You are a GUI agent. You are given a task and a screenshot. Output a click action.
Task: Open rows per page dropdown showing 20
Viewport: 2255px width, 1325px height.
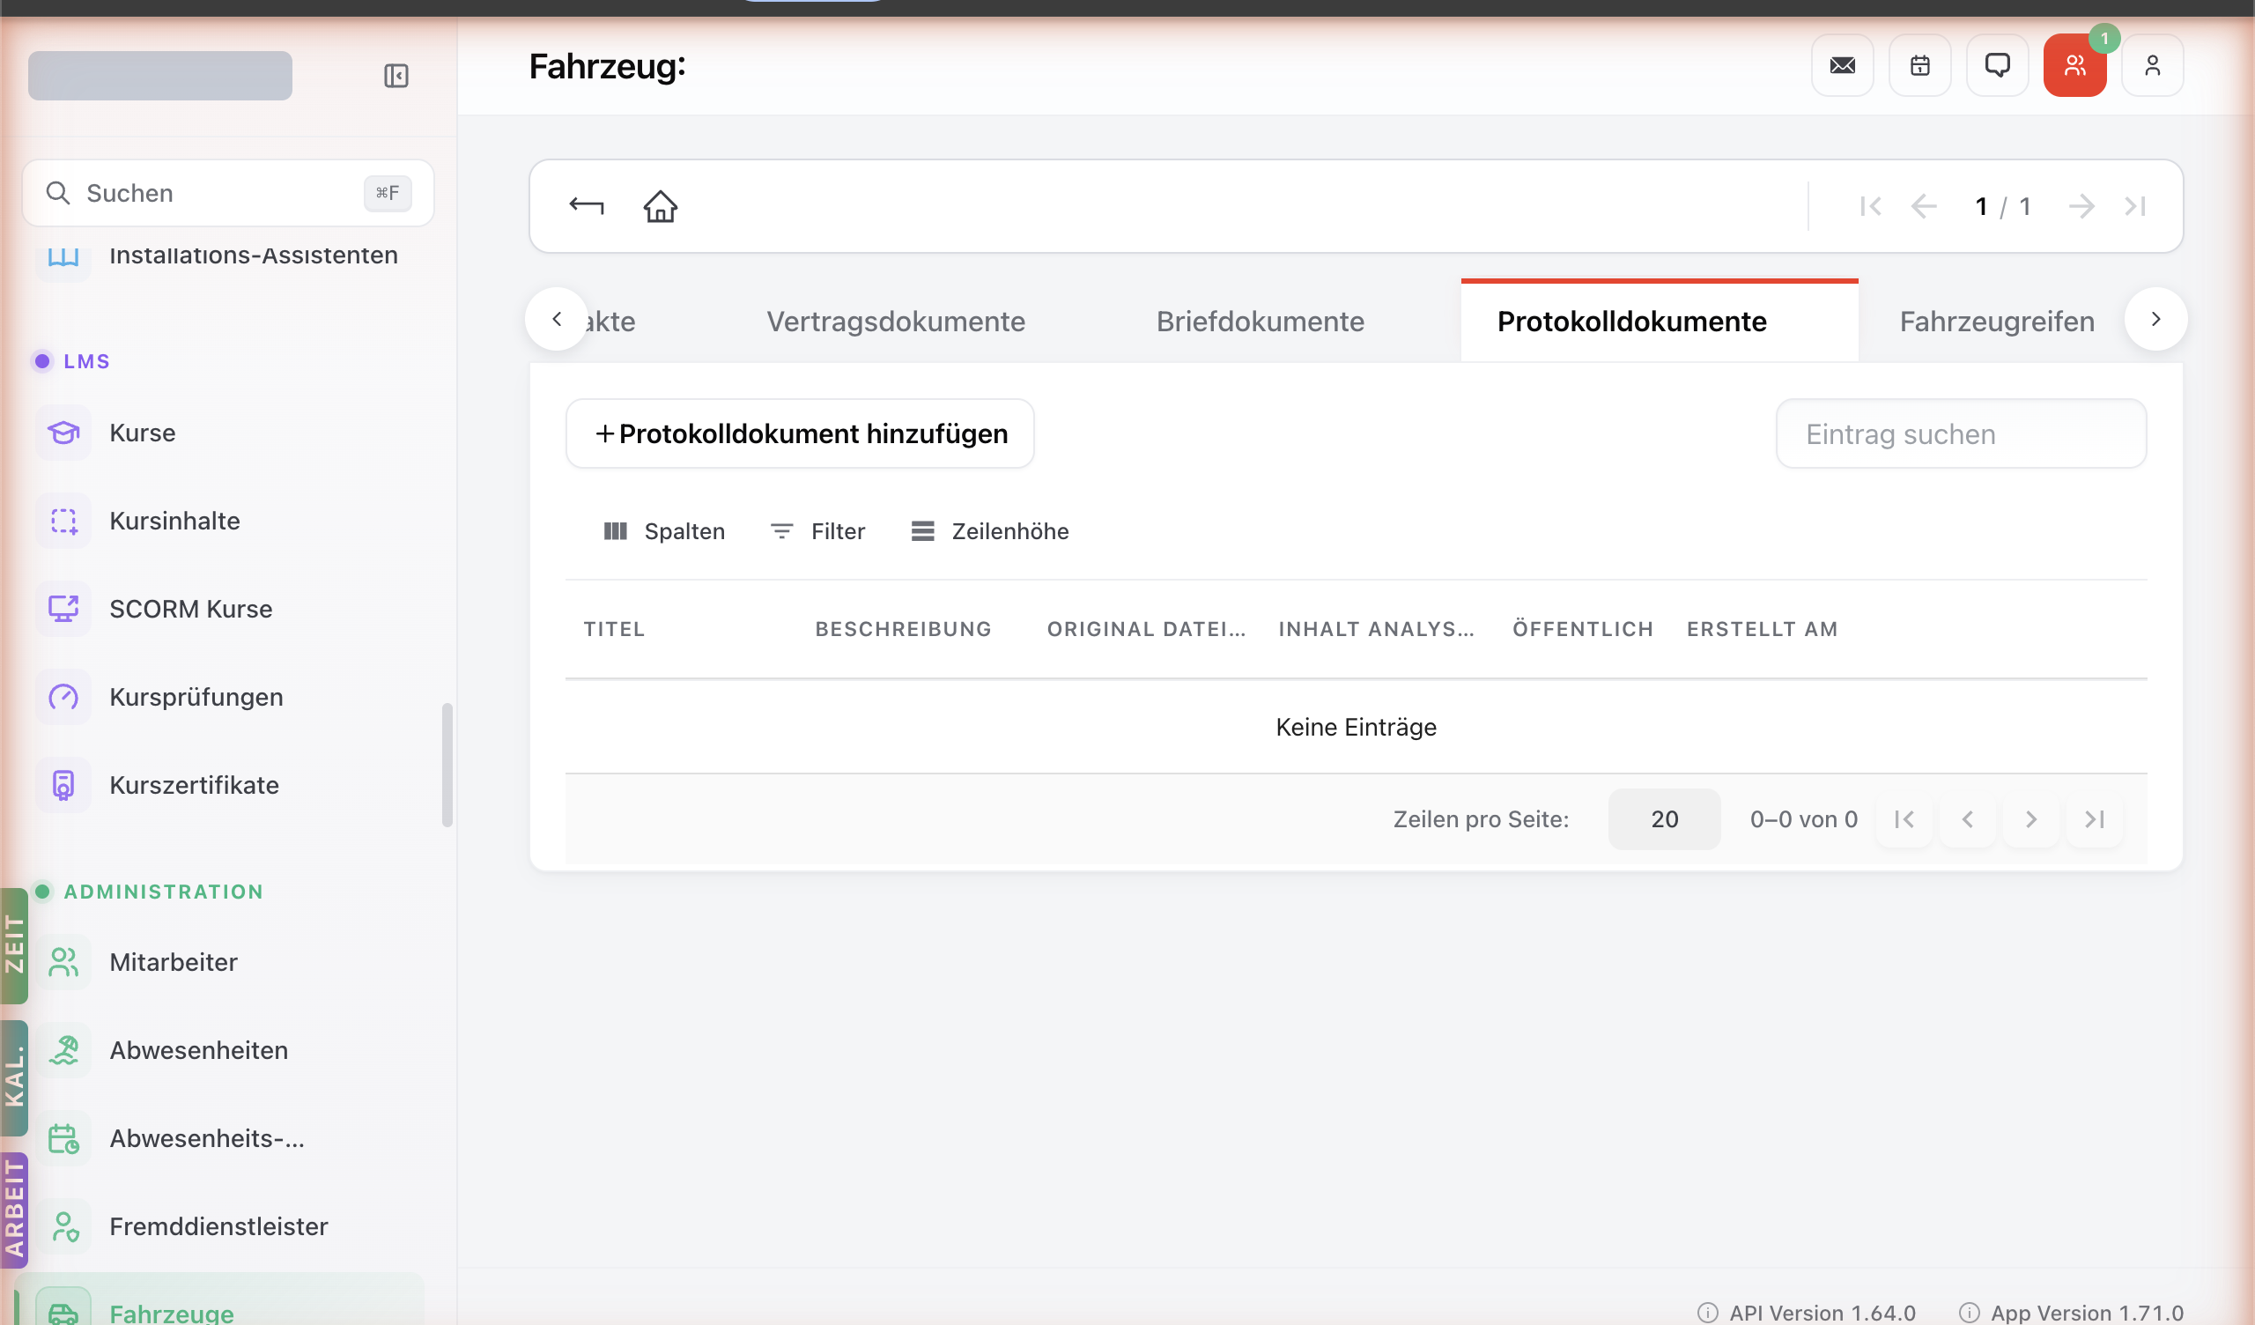(1665, 819)
